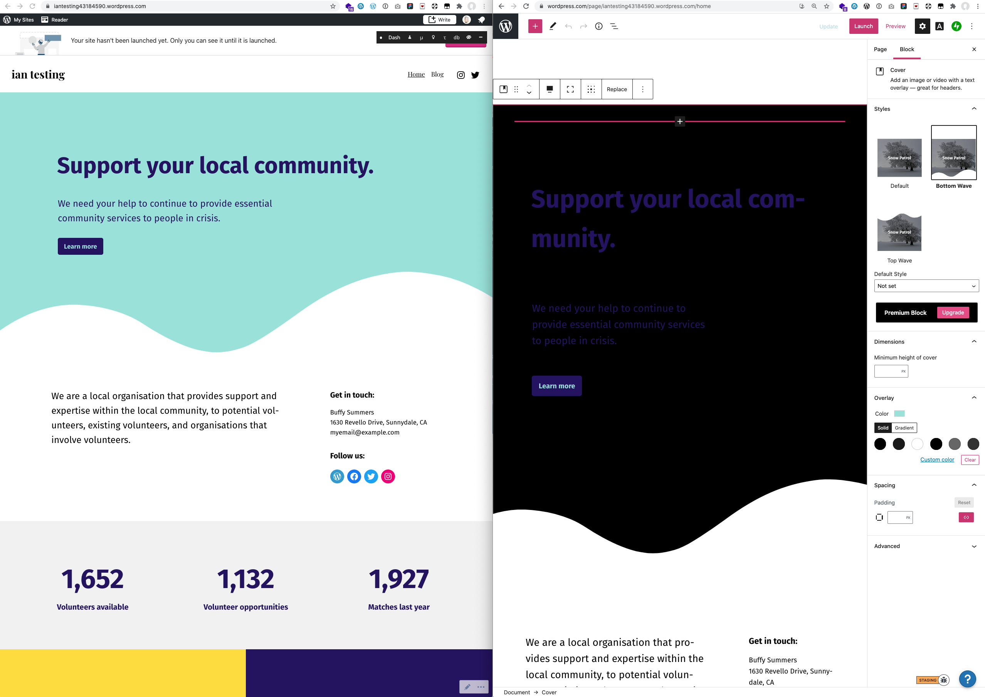
Task: Open the document overview list view
Action: tap(614, 26)
